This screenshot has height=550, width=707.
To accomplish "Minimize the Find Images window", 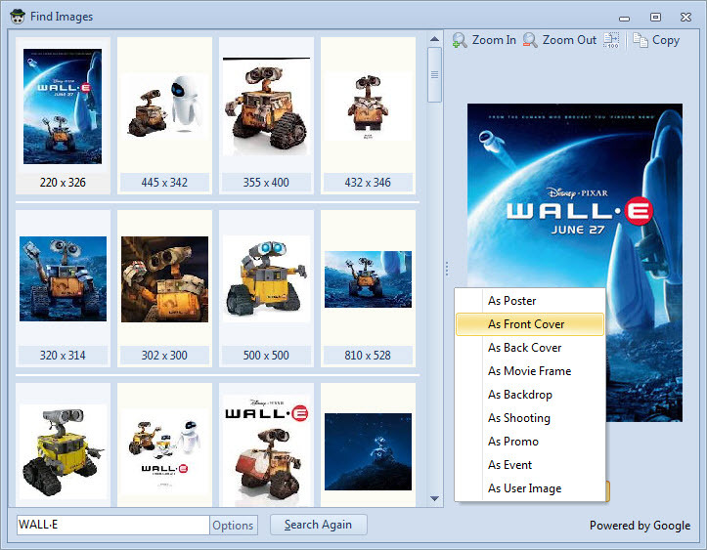I will click(x=625, y=19).
